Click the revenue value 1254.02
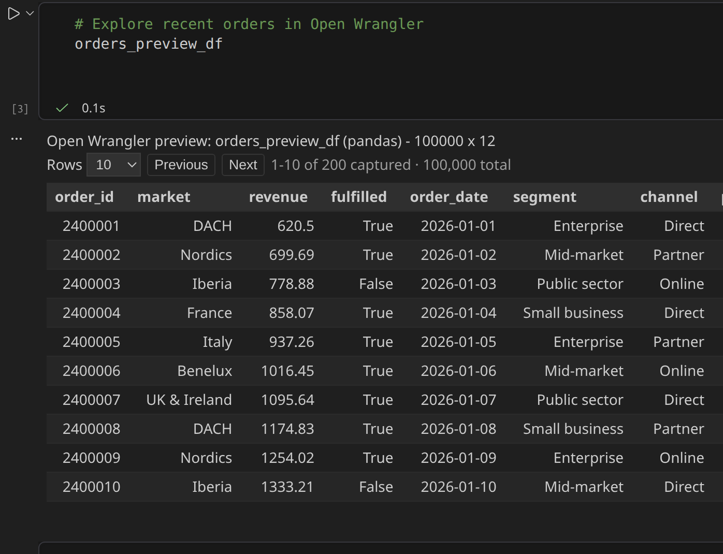 pyautogui.click(x=287, y=458)
